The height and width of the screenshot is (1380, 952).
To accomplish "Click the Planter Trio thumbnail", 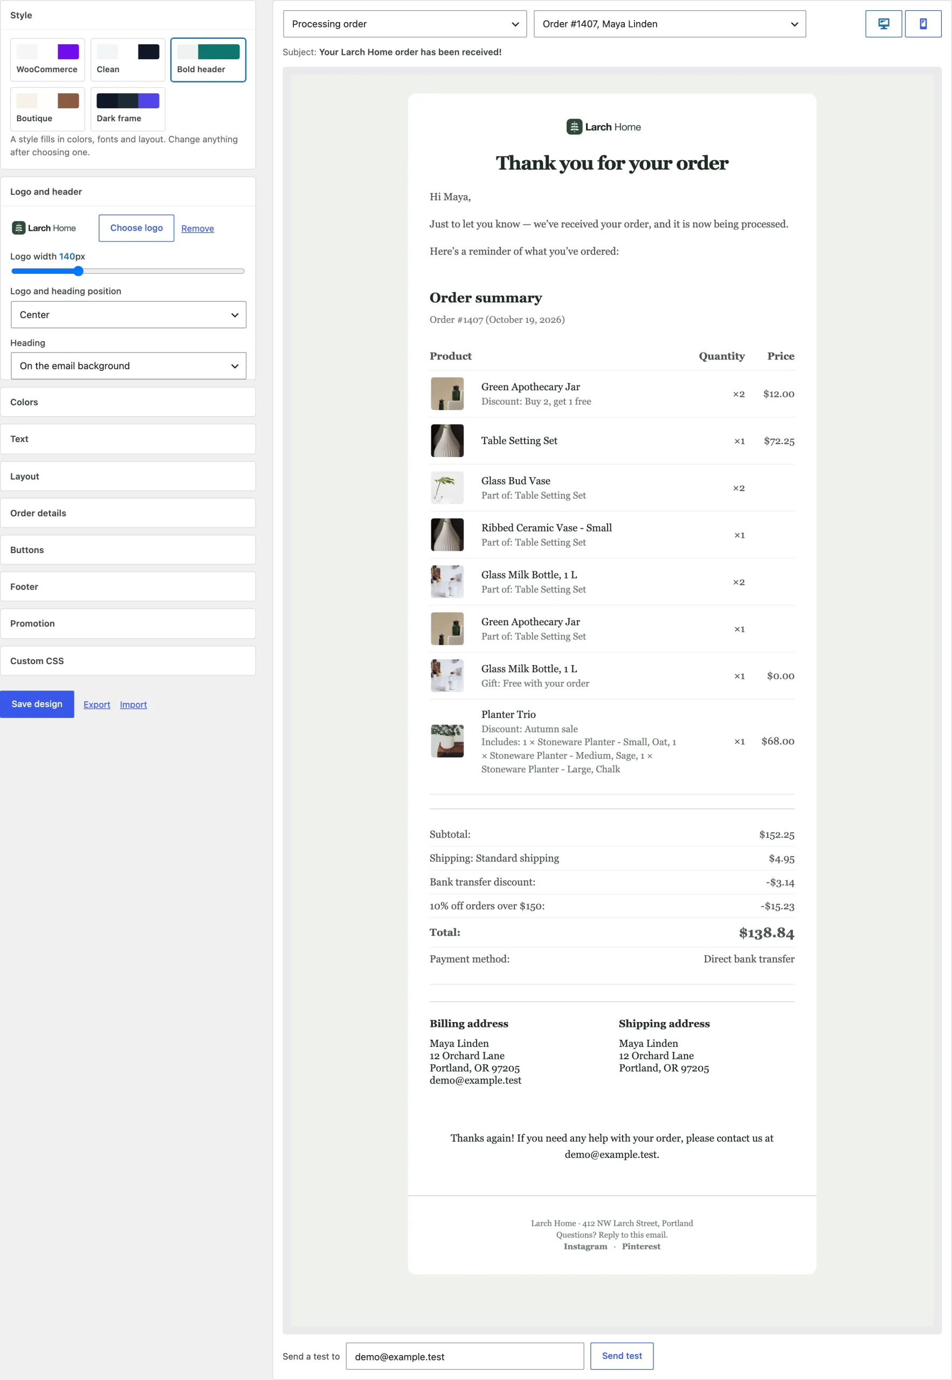I will (x=447, y=741).
